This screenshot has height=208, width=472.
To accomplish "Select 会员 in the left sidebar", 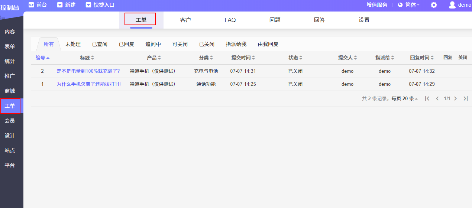I will 10,121.
